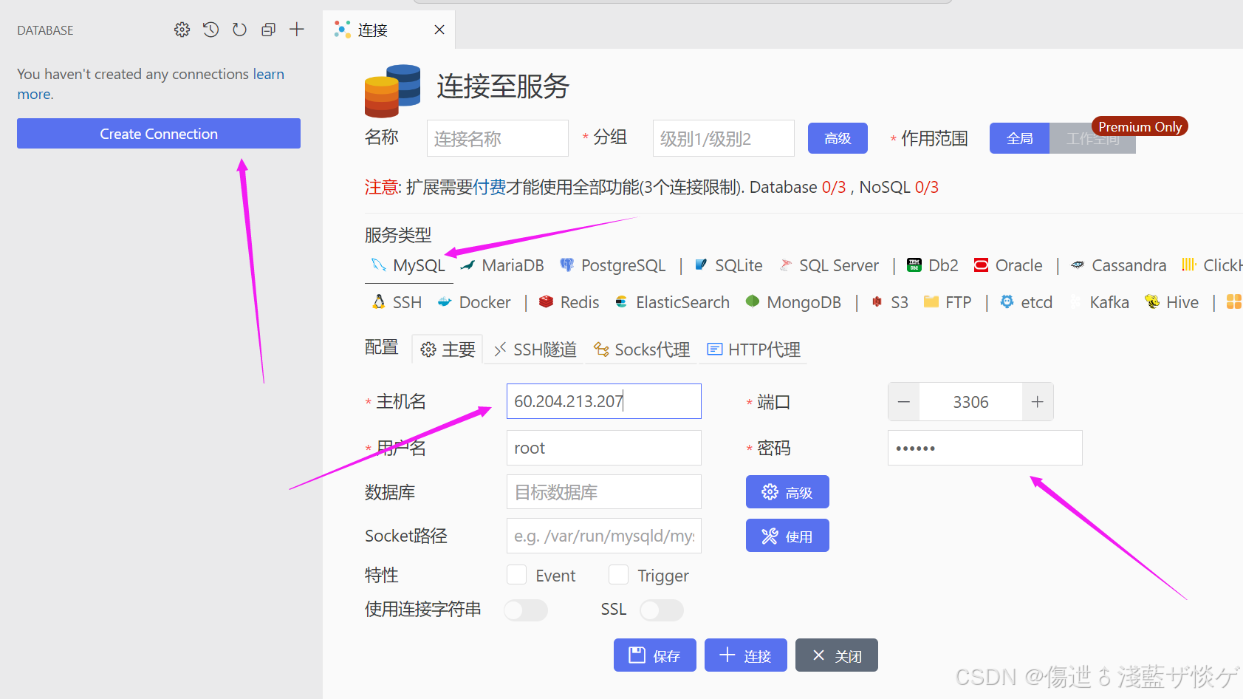Decrease port with the minus button
Viewport: 1243px width, 699px height.
[904, 402]
